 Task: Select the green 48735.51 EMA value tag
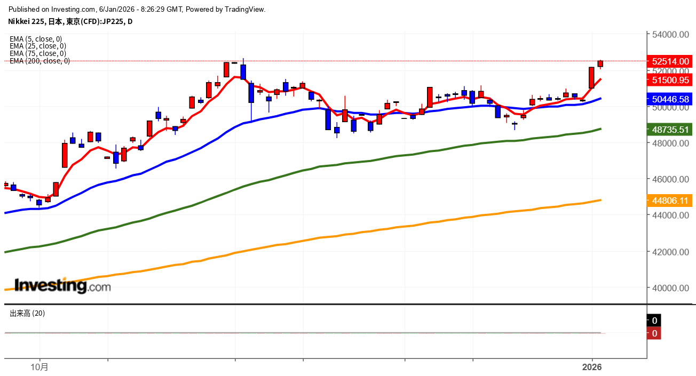pyautogui.click(x=670, y=129)
